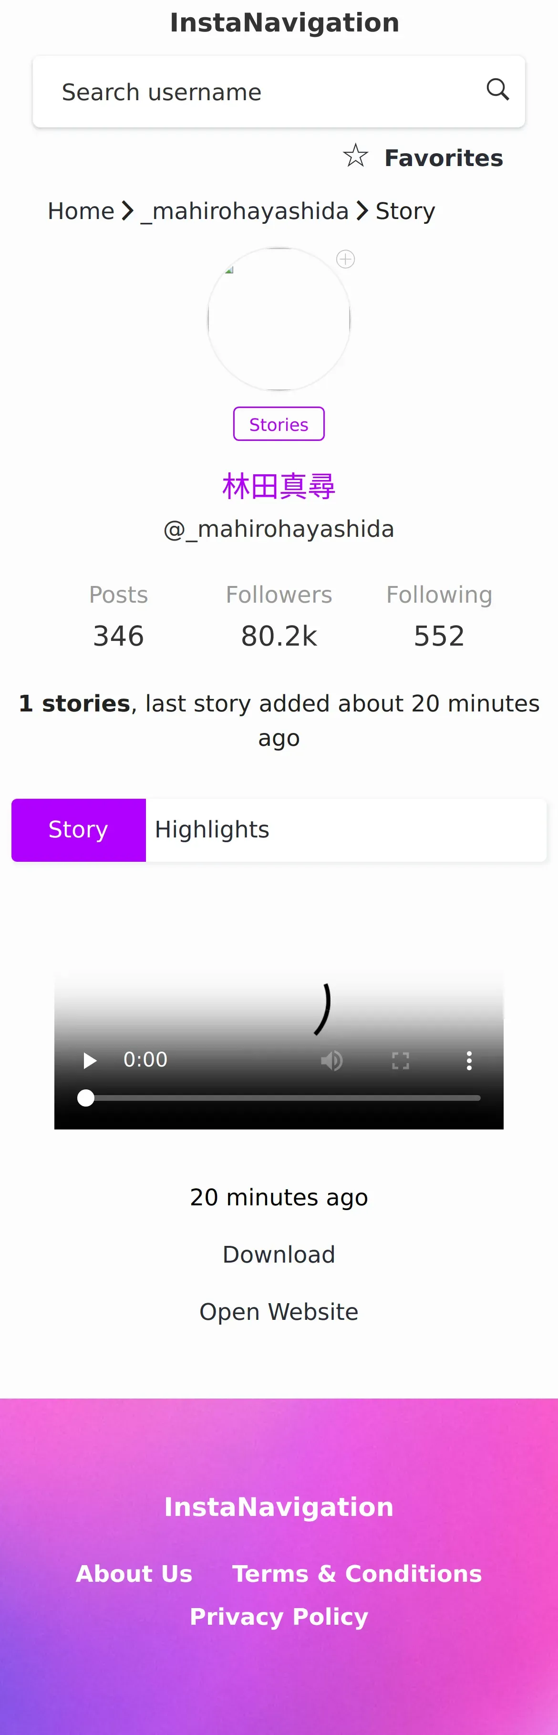The height and width of the screenshot is (1735, 558).
Task: Click the video progress slider
Action: click(x=283, y=1098)
